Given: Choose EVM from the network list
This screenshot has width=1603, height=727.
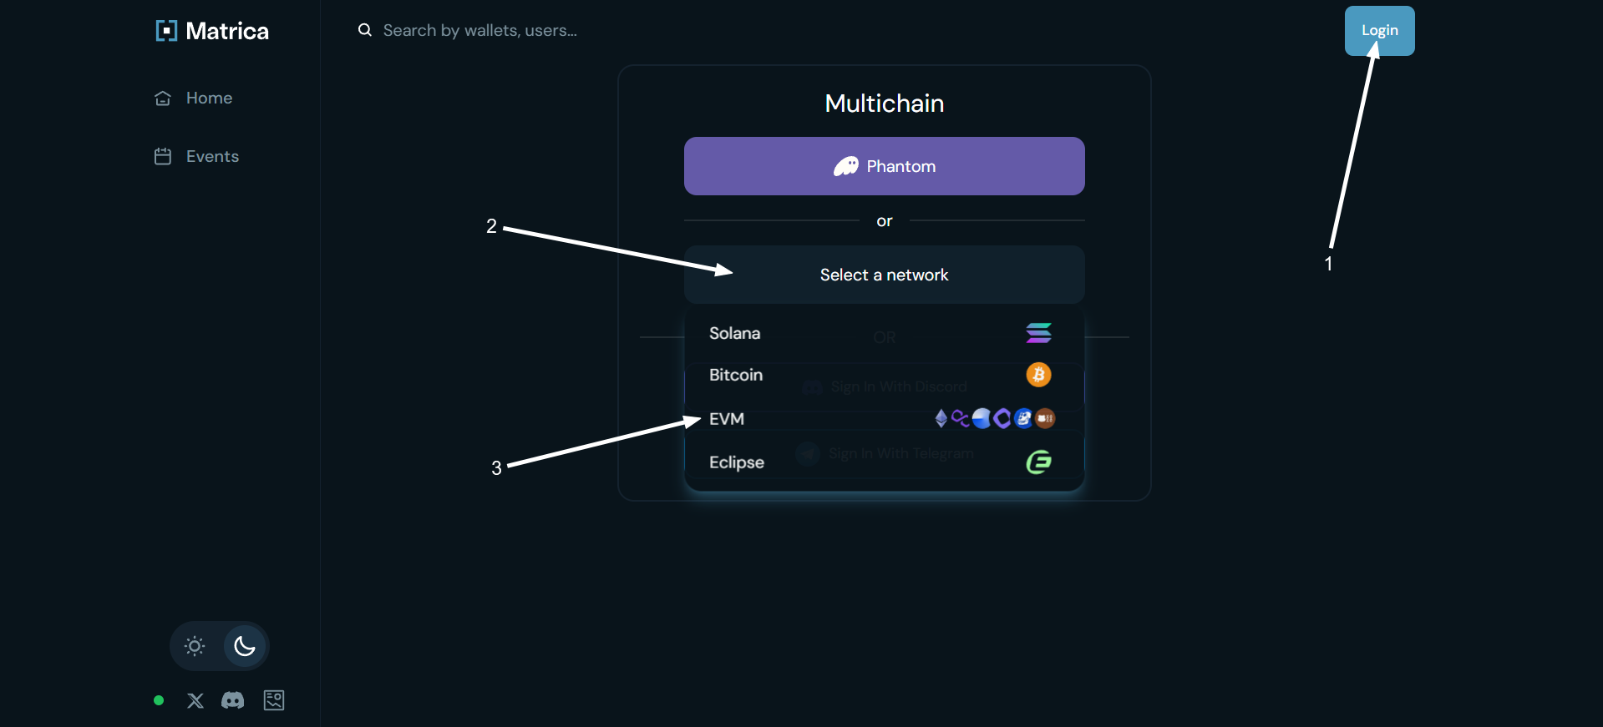Looking at the screenshot, I should click(x=885, y=419).
